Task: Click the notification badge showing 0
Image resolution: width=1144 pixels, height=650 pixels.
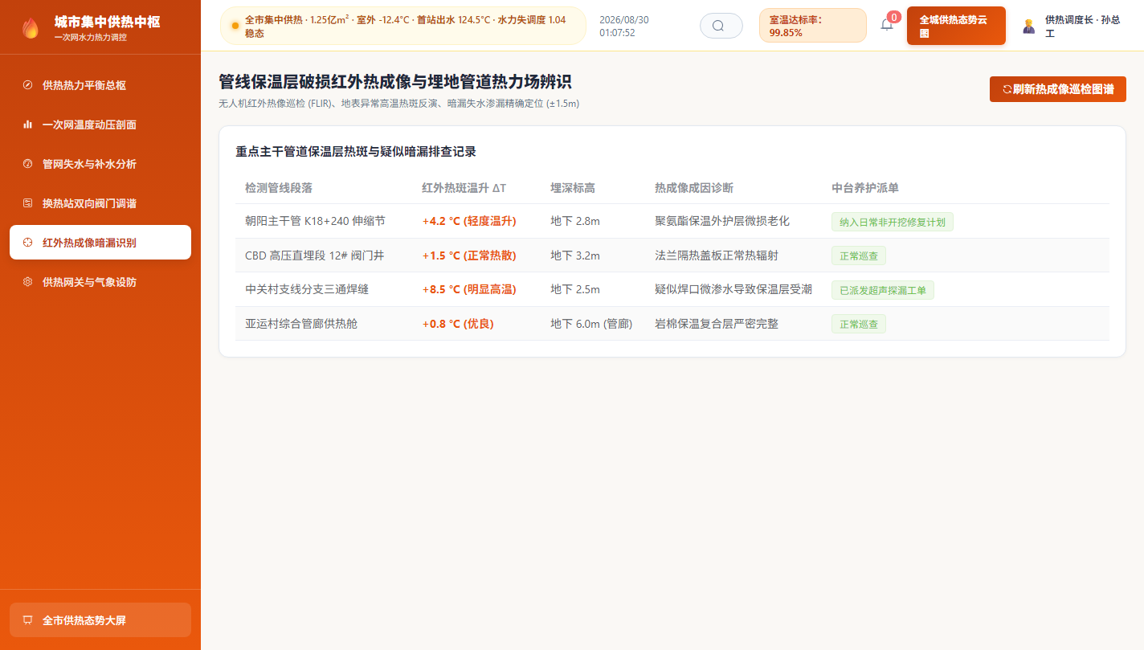Action: tap(894, 17)
